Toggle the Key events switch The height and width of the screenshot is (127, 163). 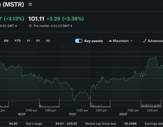click(x=78, y=41)
